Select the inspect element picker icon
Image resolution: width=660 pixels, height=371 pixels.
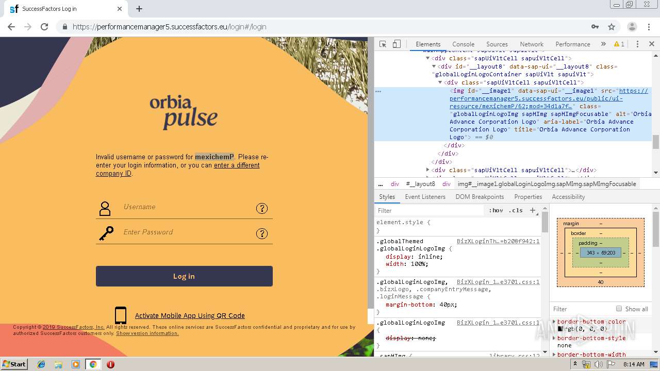(383, 44)
